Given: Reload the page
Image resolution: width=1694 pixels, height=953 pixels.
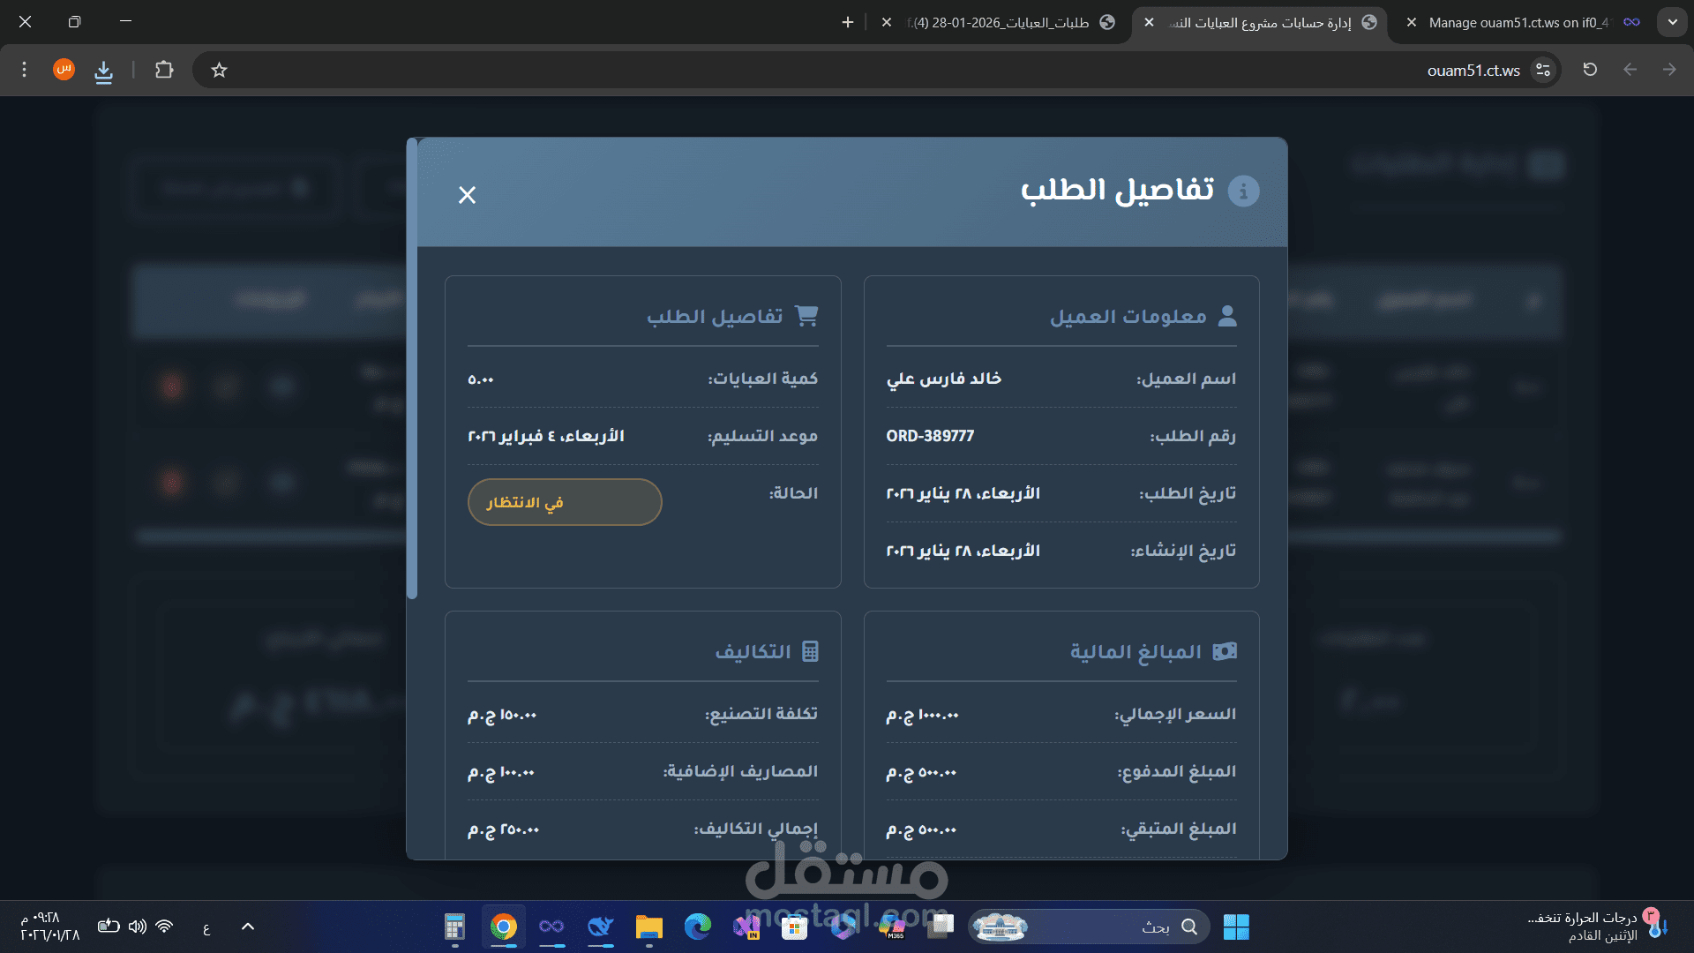Looking at the screenshot, I should point(1590,70).
